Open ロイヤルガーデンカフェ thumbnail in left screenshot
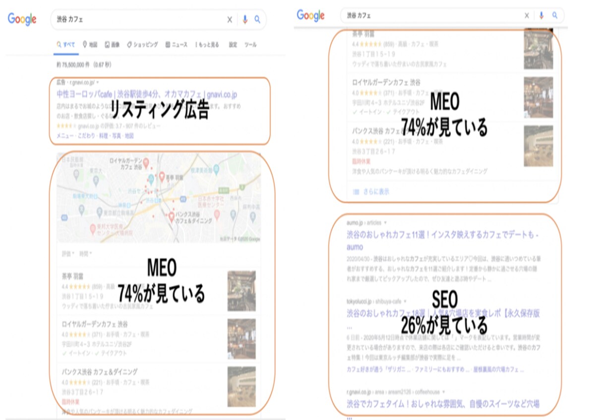Screen dimensions: 605x420 [242, 339]
